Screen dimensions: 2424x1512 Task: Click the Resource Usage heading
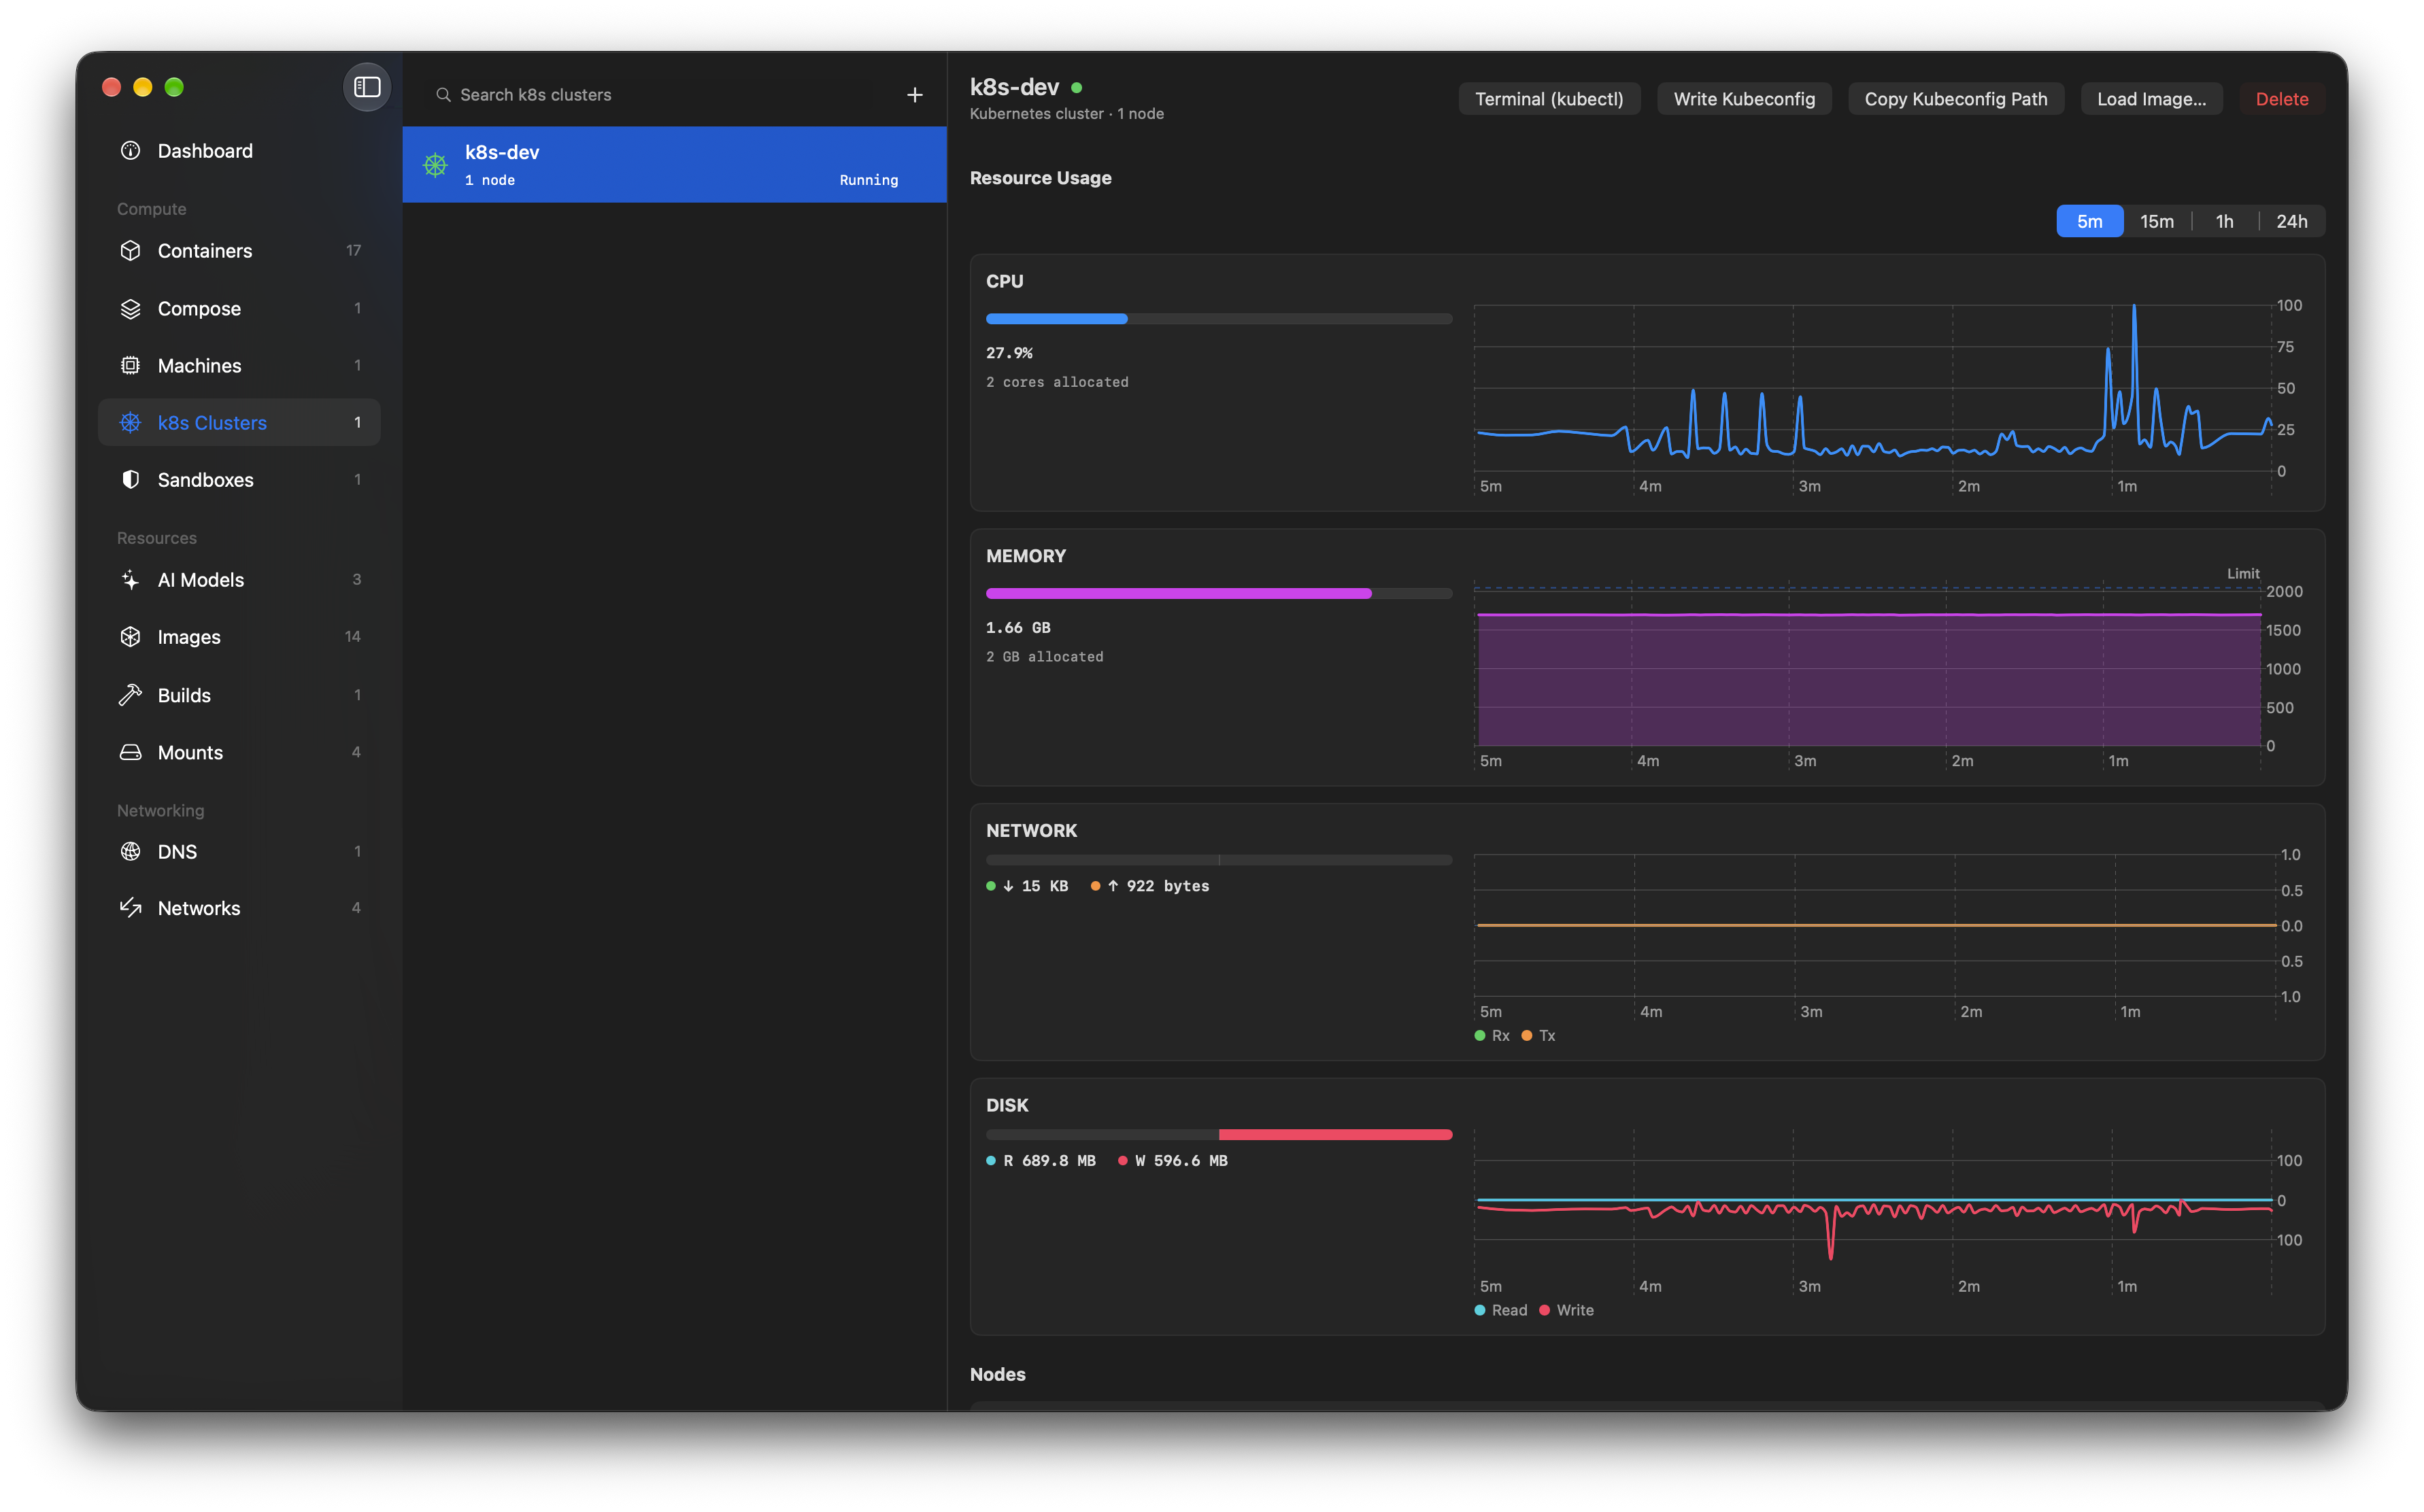1041,178
